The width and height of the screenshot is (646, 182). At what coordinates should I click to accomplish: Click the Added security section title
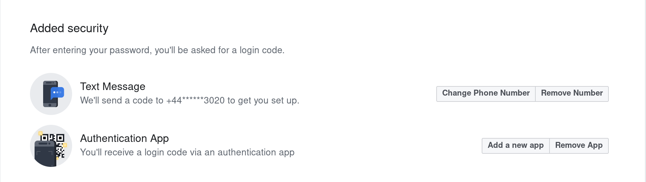coord(69,28)
